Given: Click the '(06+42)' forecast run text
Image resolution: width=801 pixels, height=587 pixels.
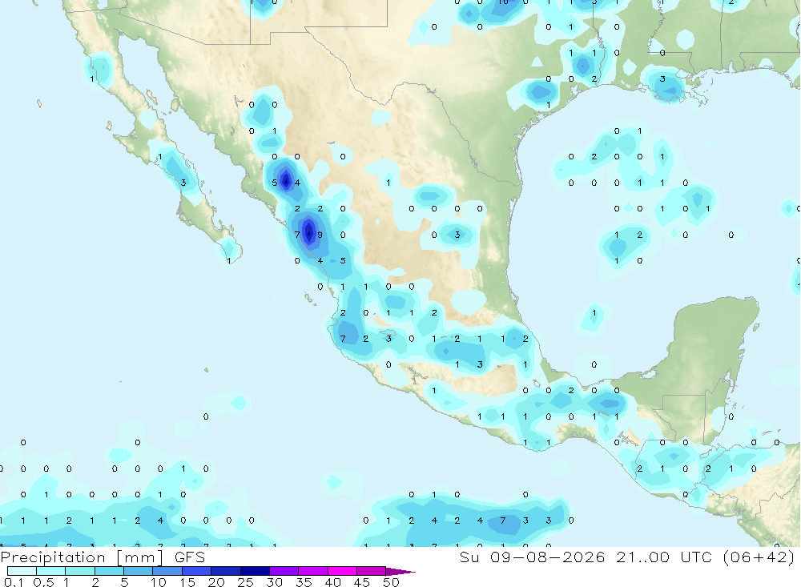Looking at the screenshot, I should click(x=759, y=557).
